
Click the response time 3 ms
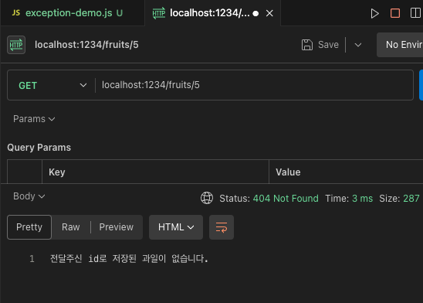coord(362,199)
